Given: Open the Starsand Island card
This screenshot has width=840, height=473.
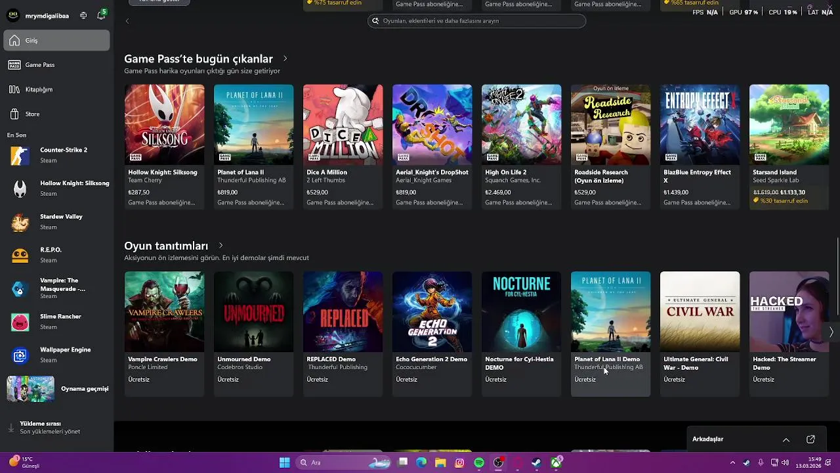Looking at the screenshot, I should tap(789, 147).
